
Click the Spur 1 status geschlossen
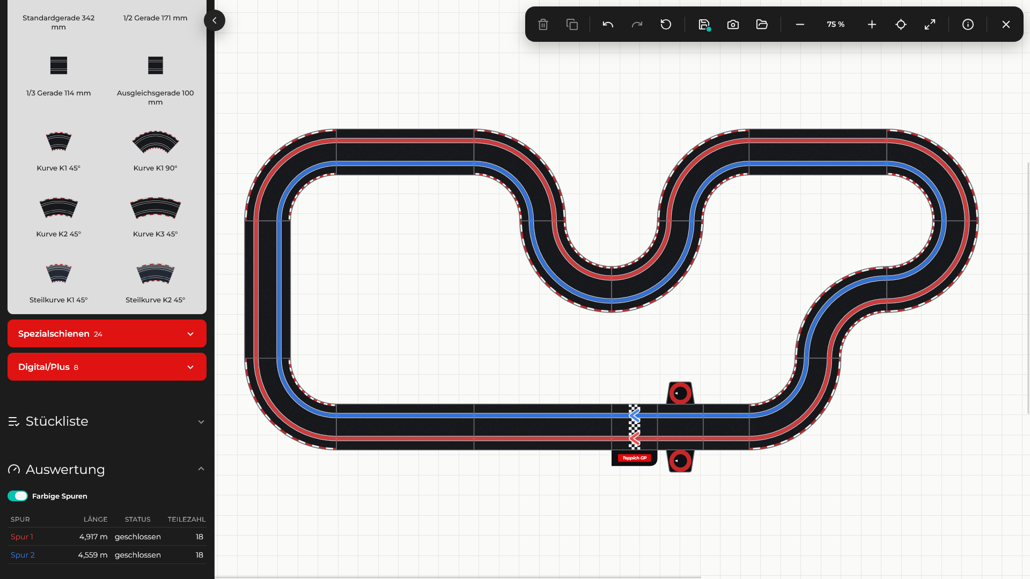point(137,537)
